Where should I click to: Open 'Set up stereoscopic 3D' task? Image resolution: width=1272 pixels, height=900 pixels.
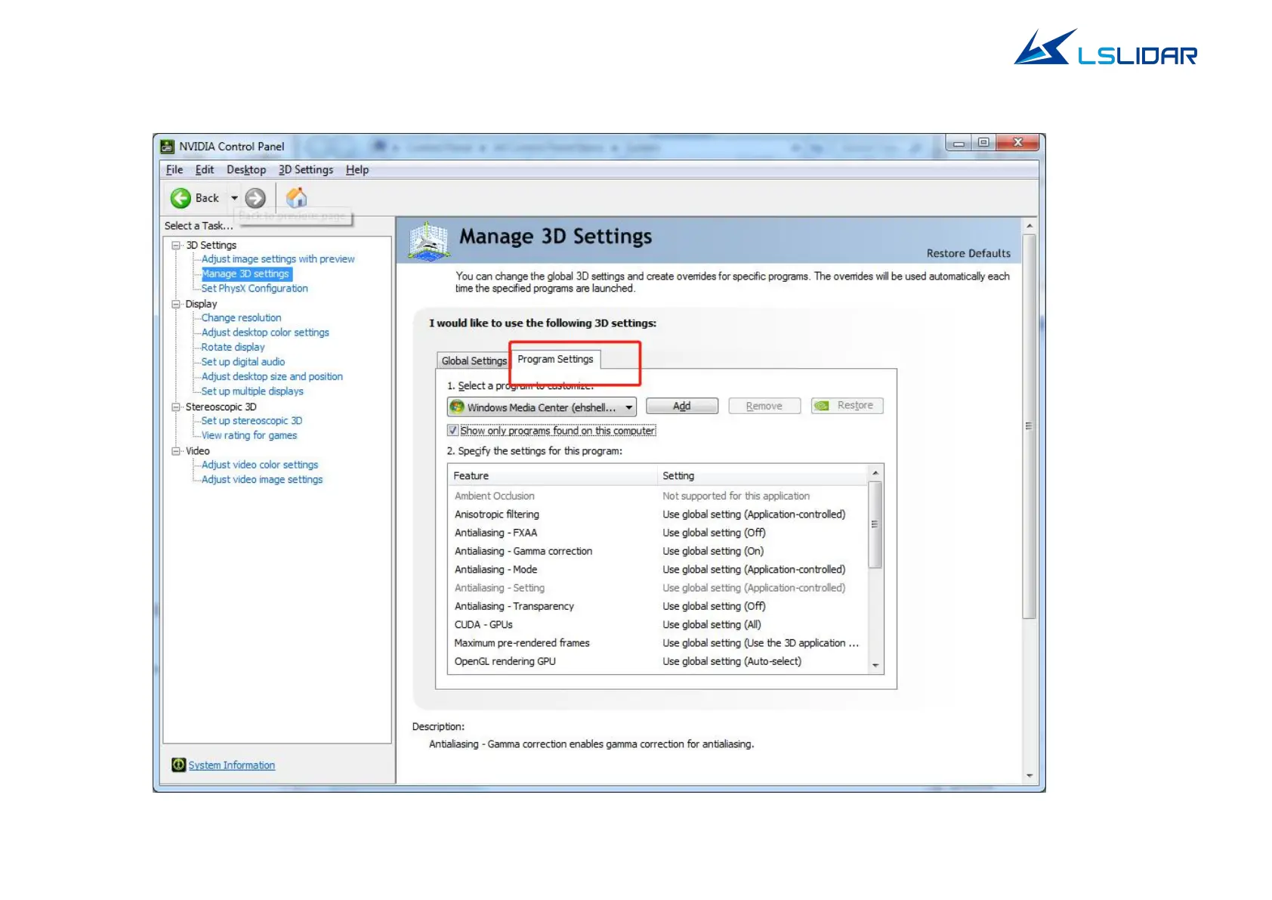click(x=252, y=421)
